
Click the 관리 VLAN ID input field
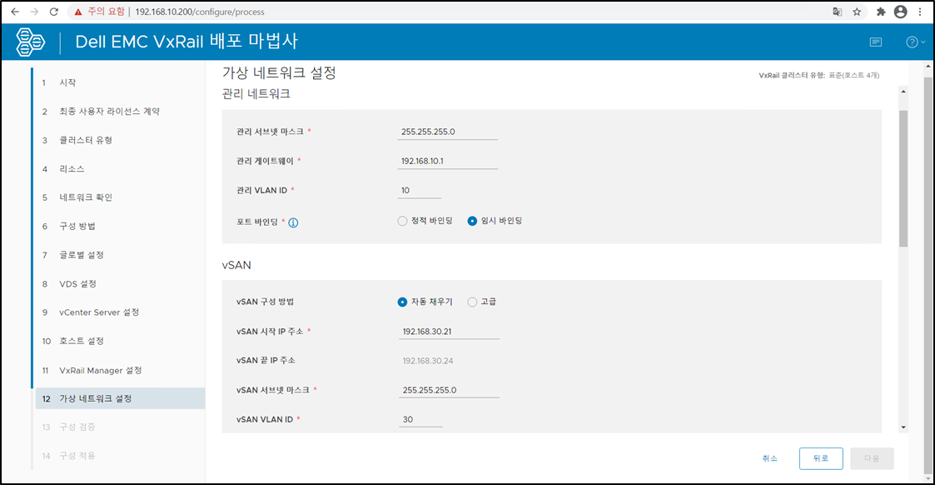(x=419, y=190)
